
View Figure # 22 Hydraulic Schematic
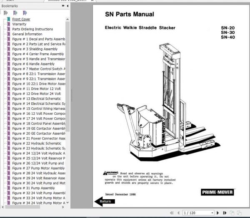tap(37, 143)
